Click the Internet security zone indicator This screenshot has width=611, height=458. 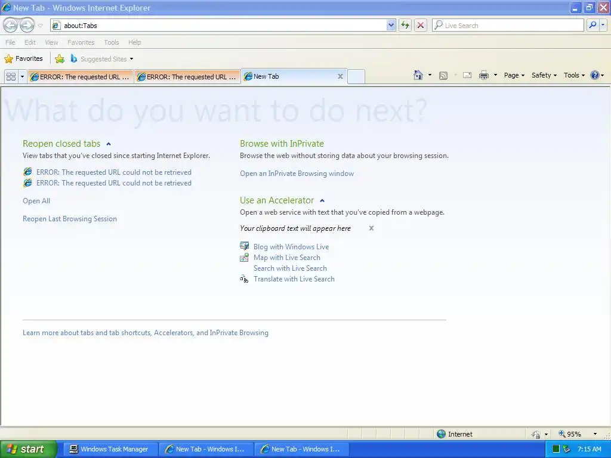pyautogui.click(x=454, y=434)
